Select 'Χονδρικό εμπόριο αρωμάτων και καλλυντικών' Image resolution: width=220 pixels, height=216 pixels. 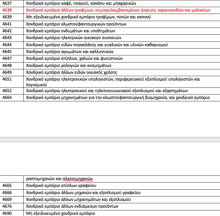[x=70, y=52]
